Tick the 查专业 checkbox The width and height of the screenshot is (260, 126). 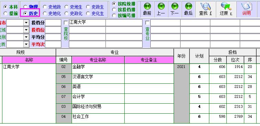coord(147,23)
